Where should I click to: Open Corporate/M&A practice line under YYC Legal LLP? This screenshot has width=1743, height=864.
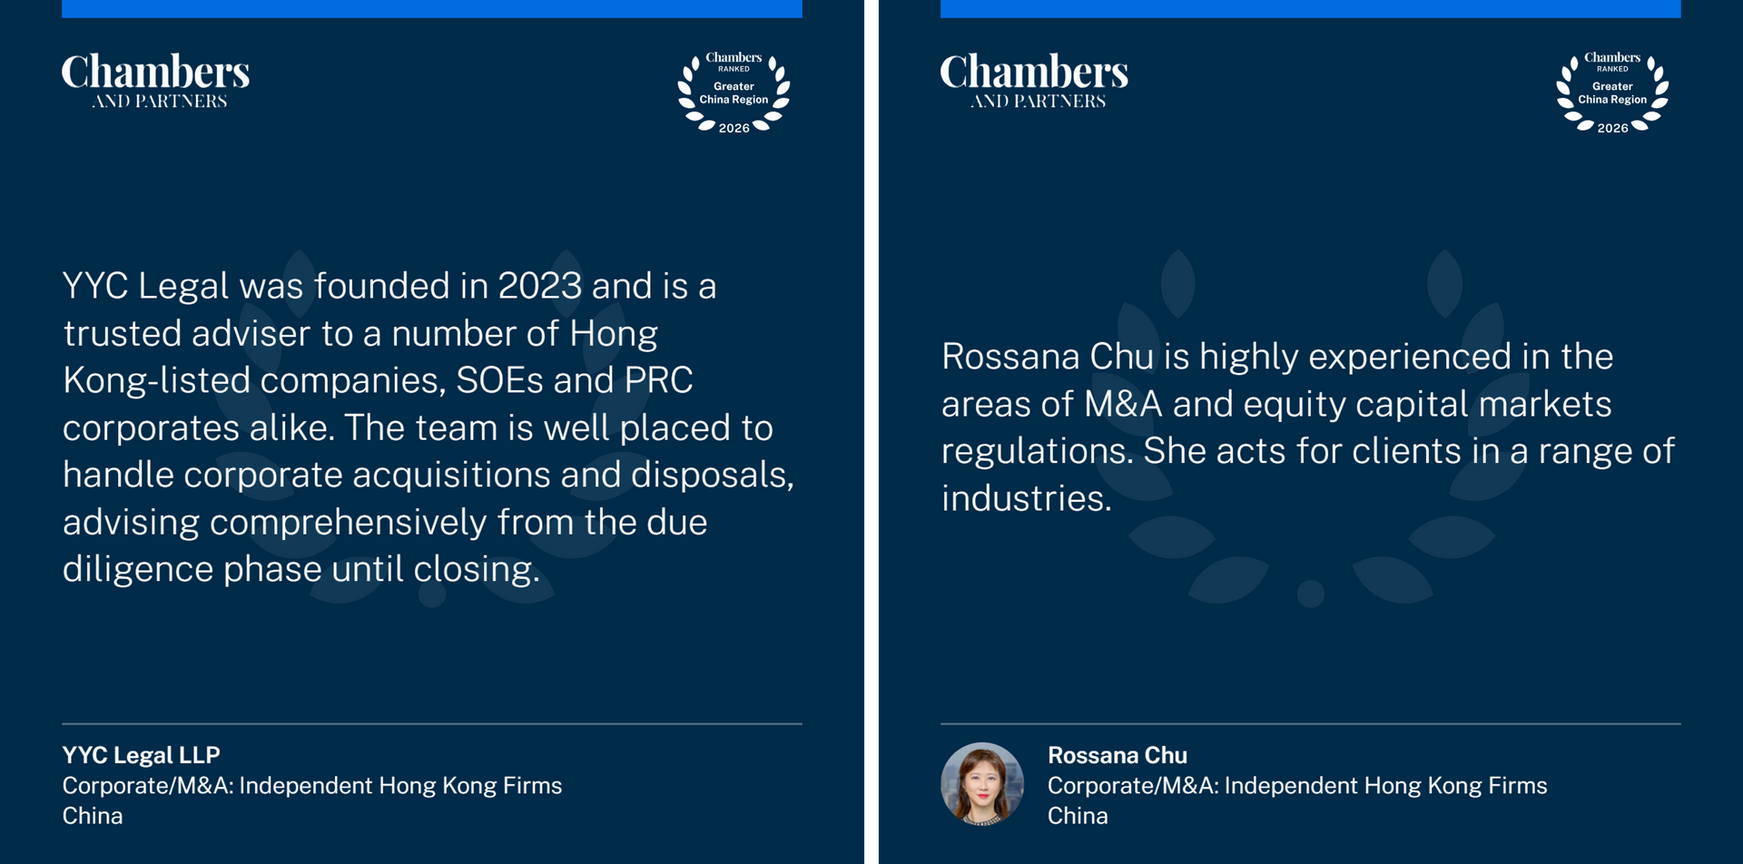(x=312, y=785)
